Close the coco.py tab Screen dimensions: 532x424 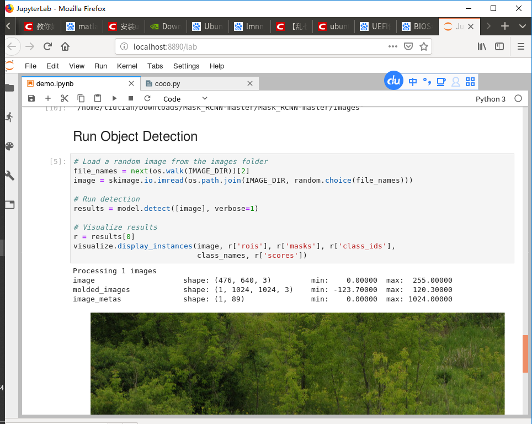click(x=250, y=83)
